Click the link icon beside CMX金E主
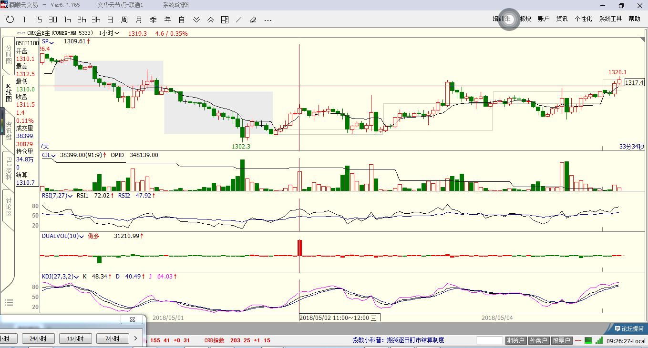 pyautogui.click(x=21, y=33)
